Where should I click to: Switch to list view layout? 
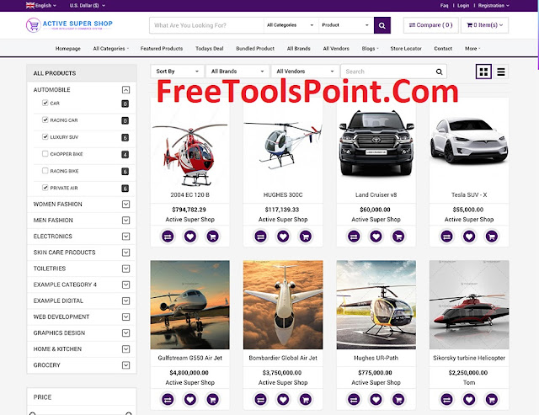click(501, 72)
